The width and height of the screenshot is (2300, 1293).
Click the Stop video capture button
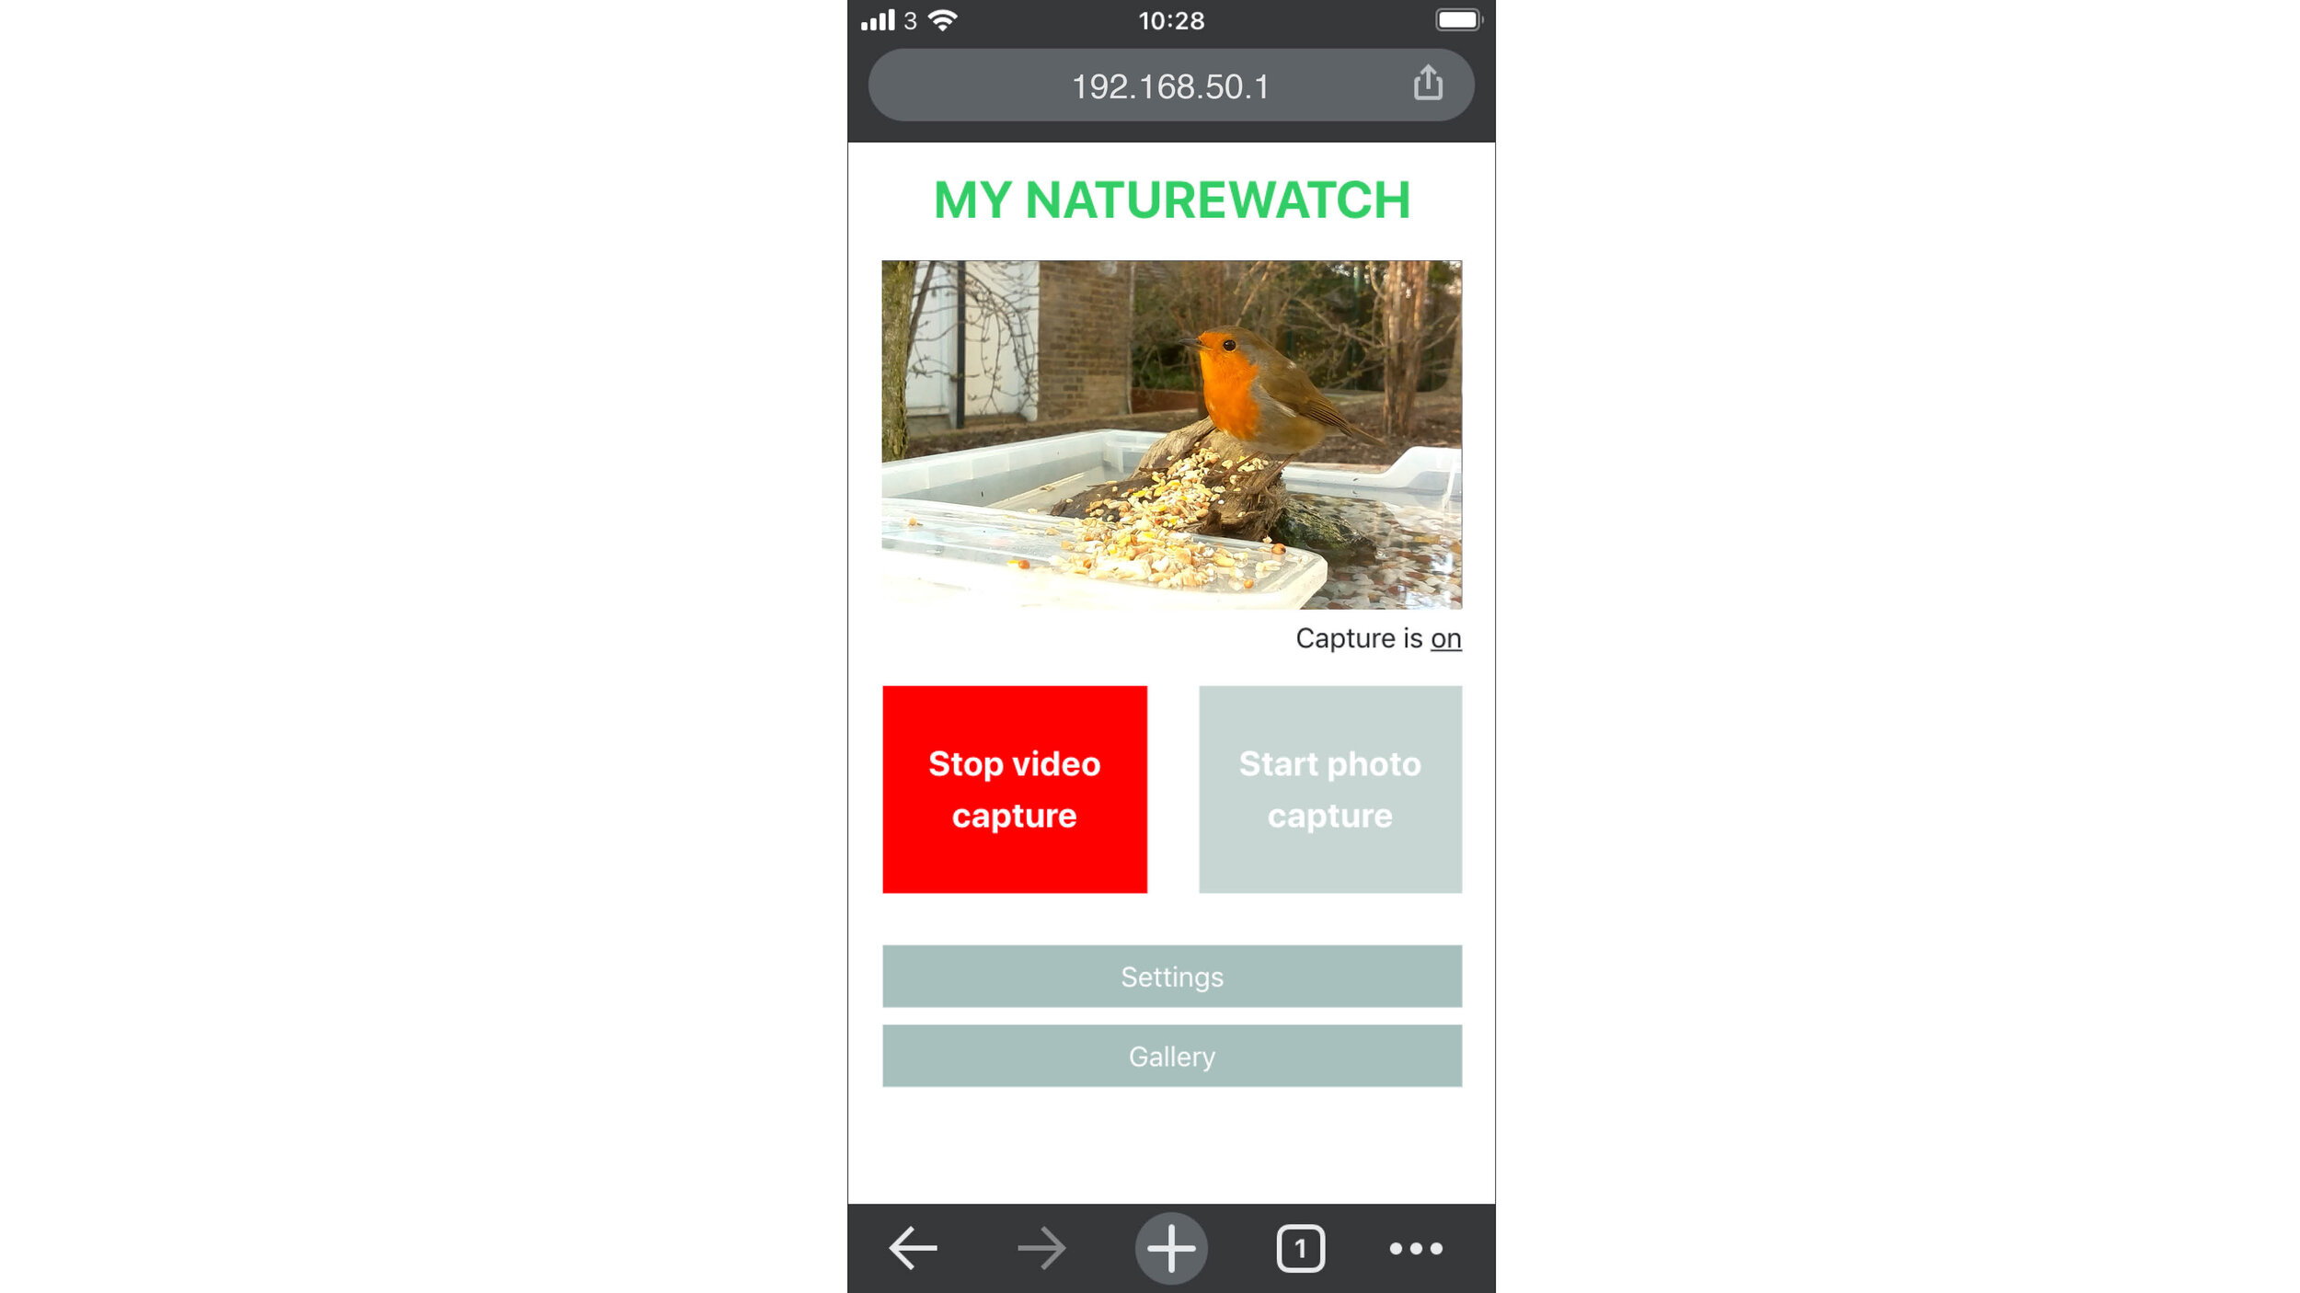1013,788
